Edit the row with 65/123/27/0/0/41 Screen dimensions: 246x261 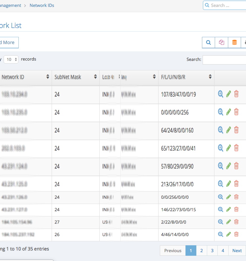click(229, 148)
